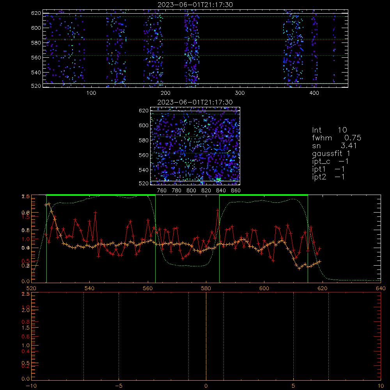Click the '540' x-axis label of profile plot
Viewport: 390px width, 390px height.
tap(90, 288)
